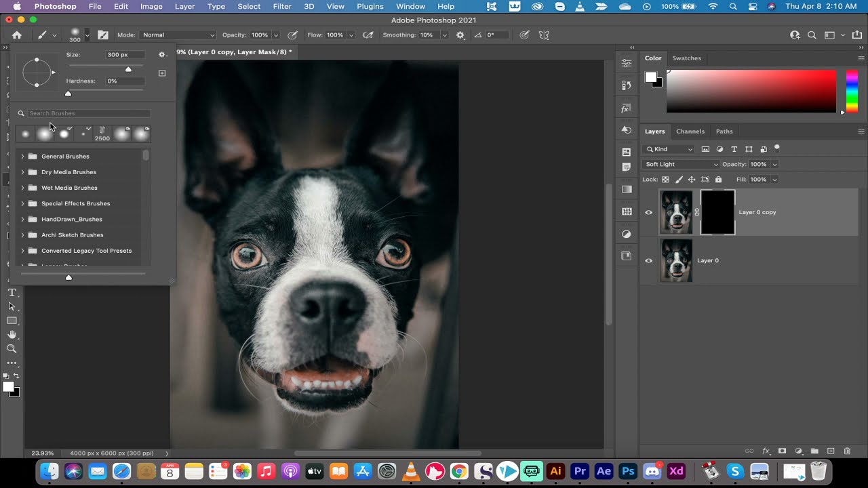Click the toolbar foreground color swatch
Screen dimensions: 868x488
coord(8,387)
